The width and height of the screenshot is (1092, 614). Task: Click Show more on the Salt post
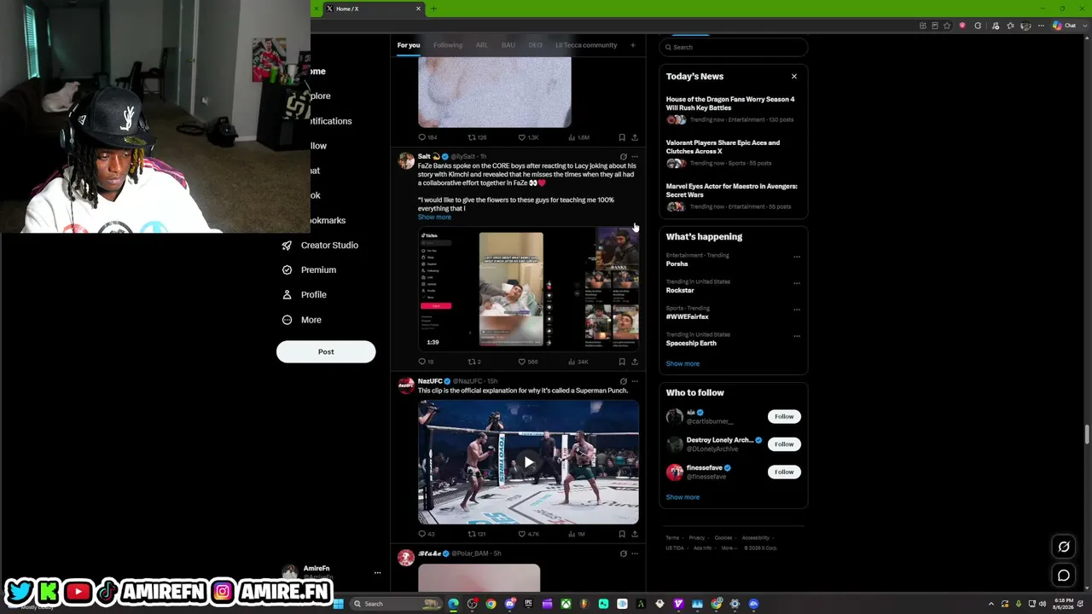click(x=434, y=217)
